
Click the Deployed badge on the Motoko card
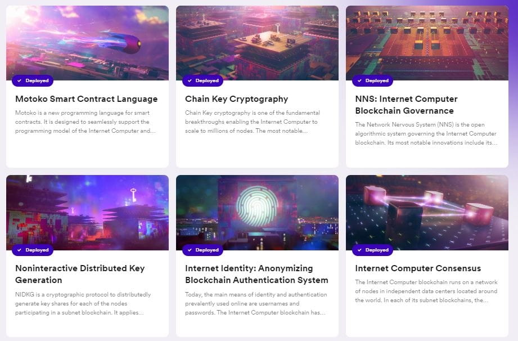[x=33, y=80]
